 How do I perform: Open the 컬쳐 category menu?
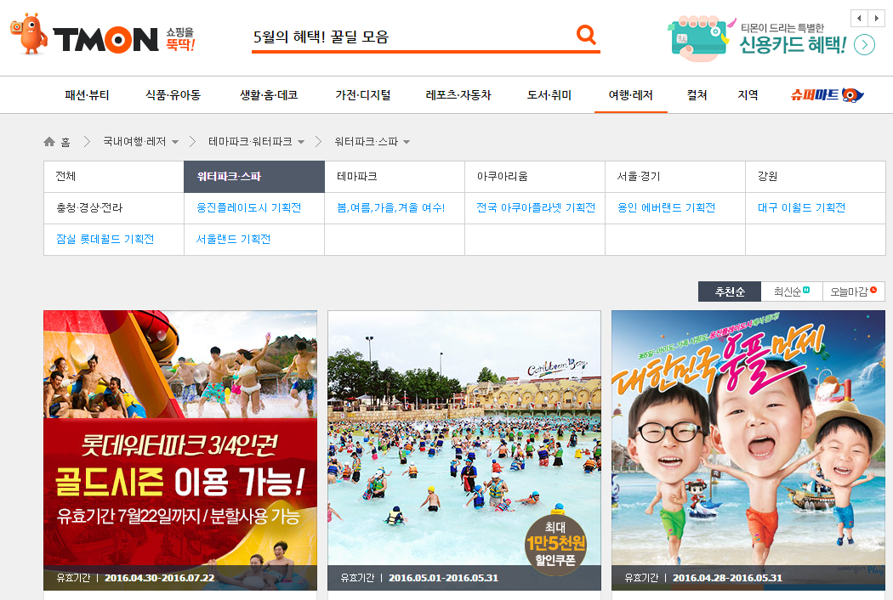697,95
